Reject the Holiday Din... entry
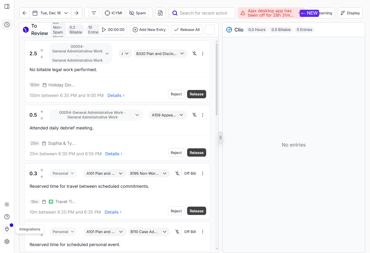The image size is (370, 253). (x=176, y=94)
